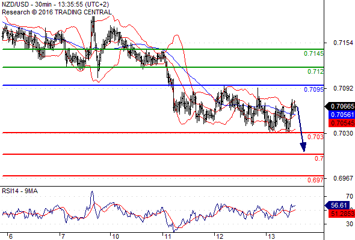The width and height of the screenshot is (355, 240).
Task: Click the date marker 11 on time axis
Action: 167,236
